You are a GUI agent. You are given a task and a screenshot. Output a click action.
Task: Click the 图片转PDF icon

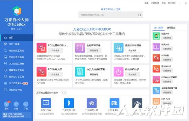(x=156, y=69)
